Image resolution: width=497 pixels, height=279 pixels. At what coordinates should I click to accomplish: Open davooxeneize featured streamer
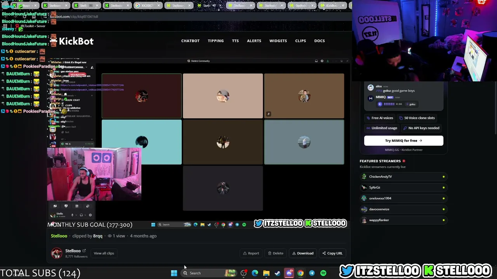click(403, 209)
